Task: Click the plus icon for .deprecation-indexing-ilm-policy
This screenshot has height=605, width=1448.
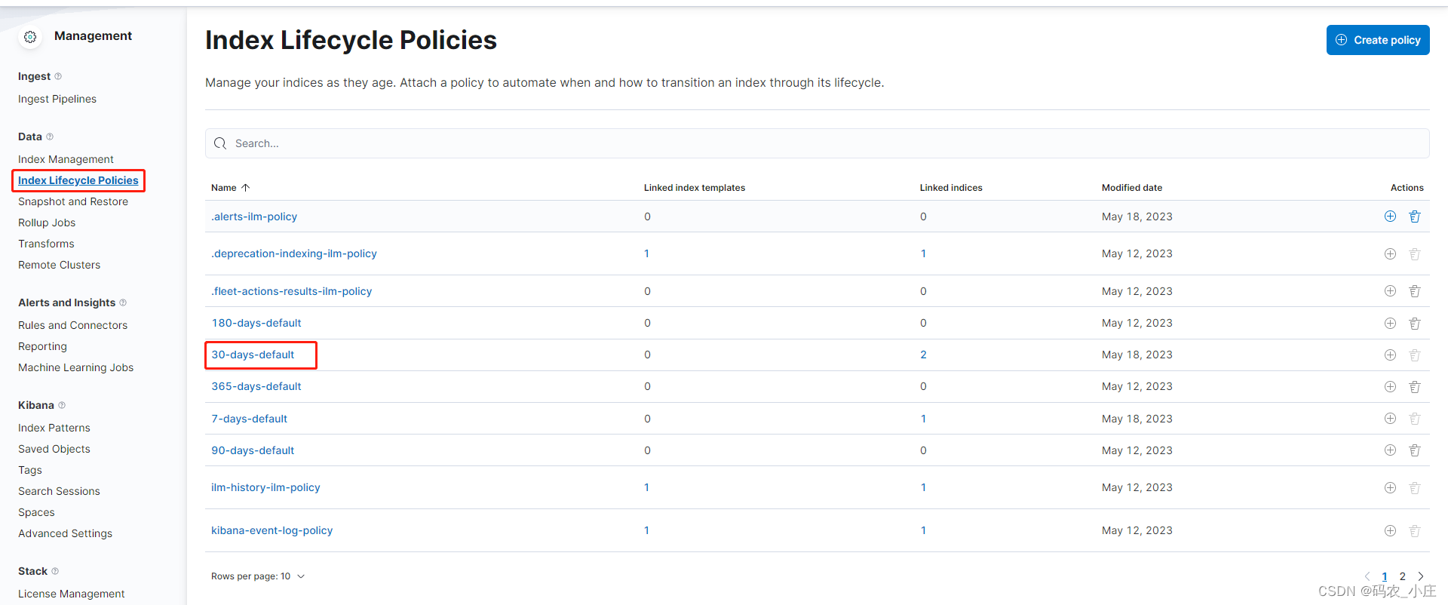Action: pos(1390,253)
